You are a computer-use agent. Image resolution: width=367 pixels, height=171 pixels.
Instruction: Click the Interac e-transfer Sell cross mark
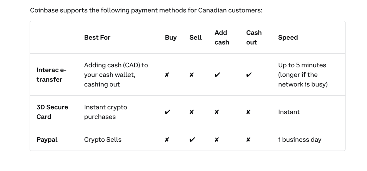point(192,75)
